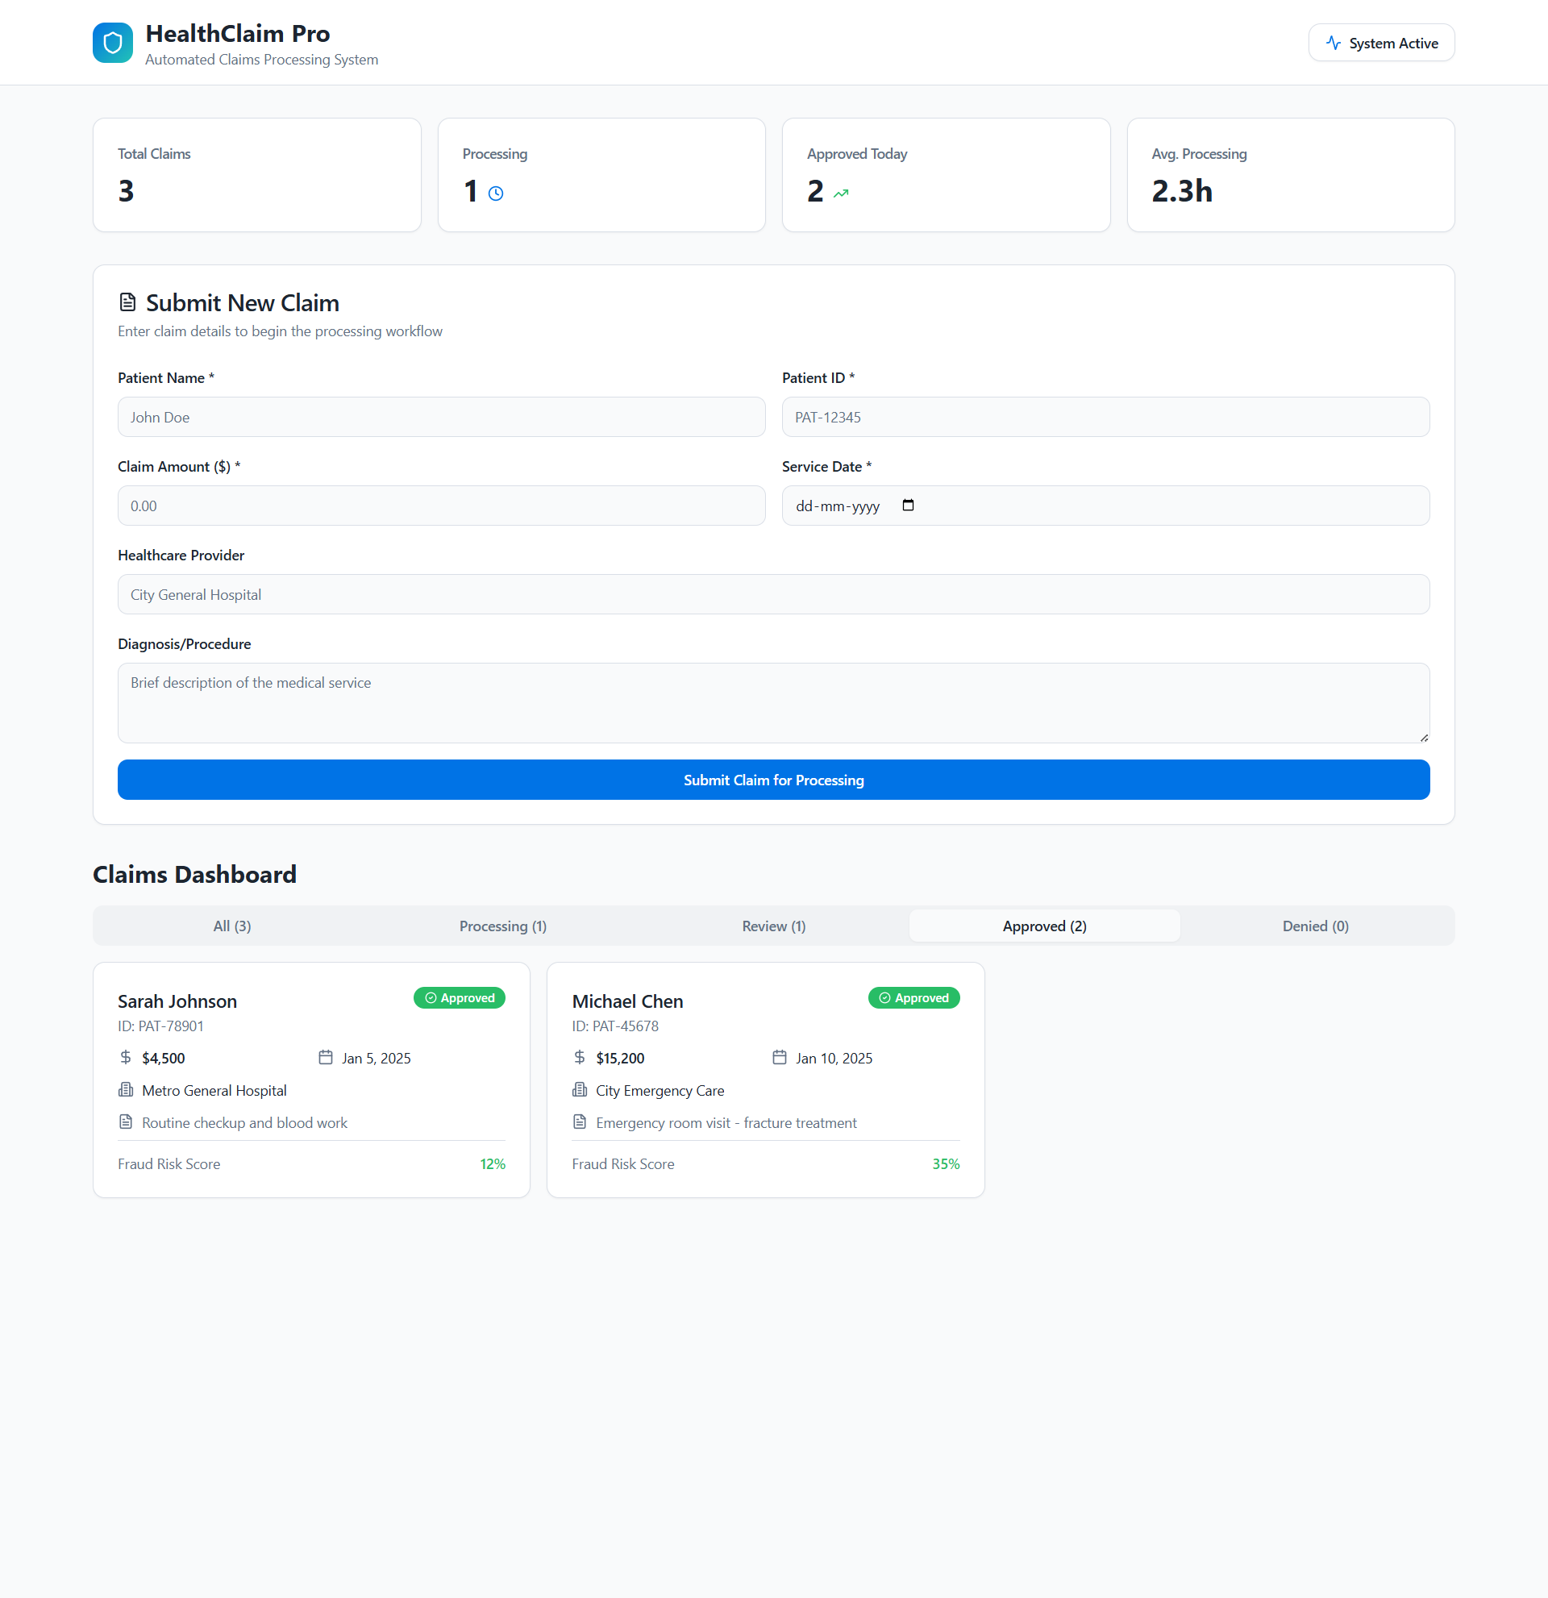1548x1598 pixels.
Task: Click the HealthClaim Pro shield logo
Action: (x=113, y=43)
